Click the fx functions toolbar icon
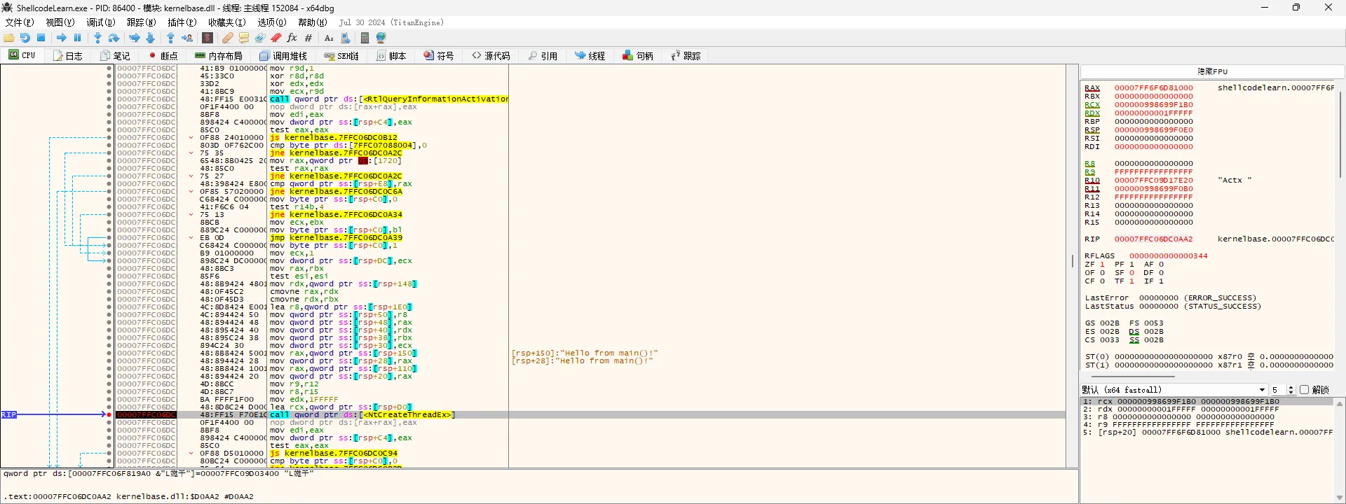Image resolution: width=1346 pixels, height=504 pixels. tap(292, 38)
